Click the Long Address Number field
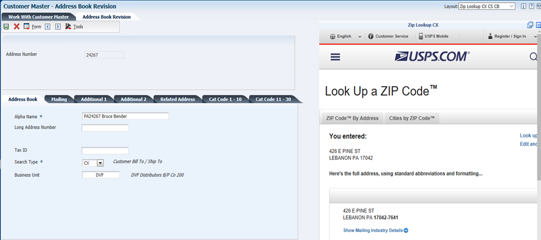This screenshot has height=240, width=541. pos(105,128)
